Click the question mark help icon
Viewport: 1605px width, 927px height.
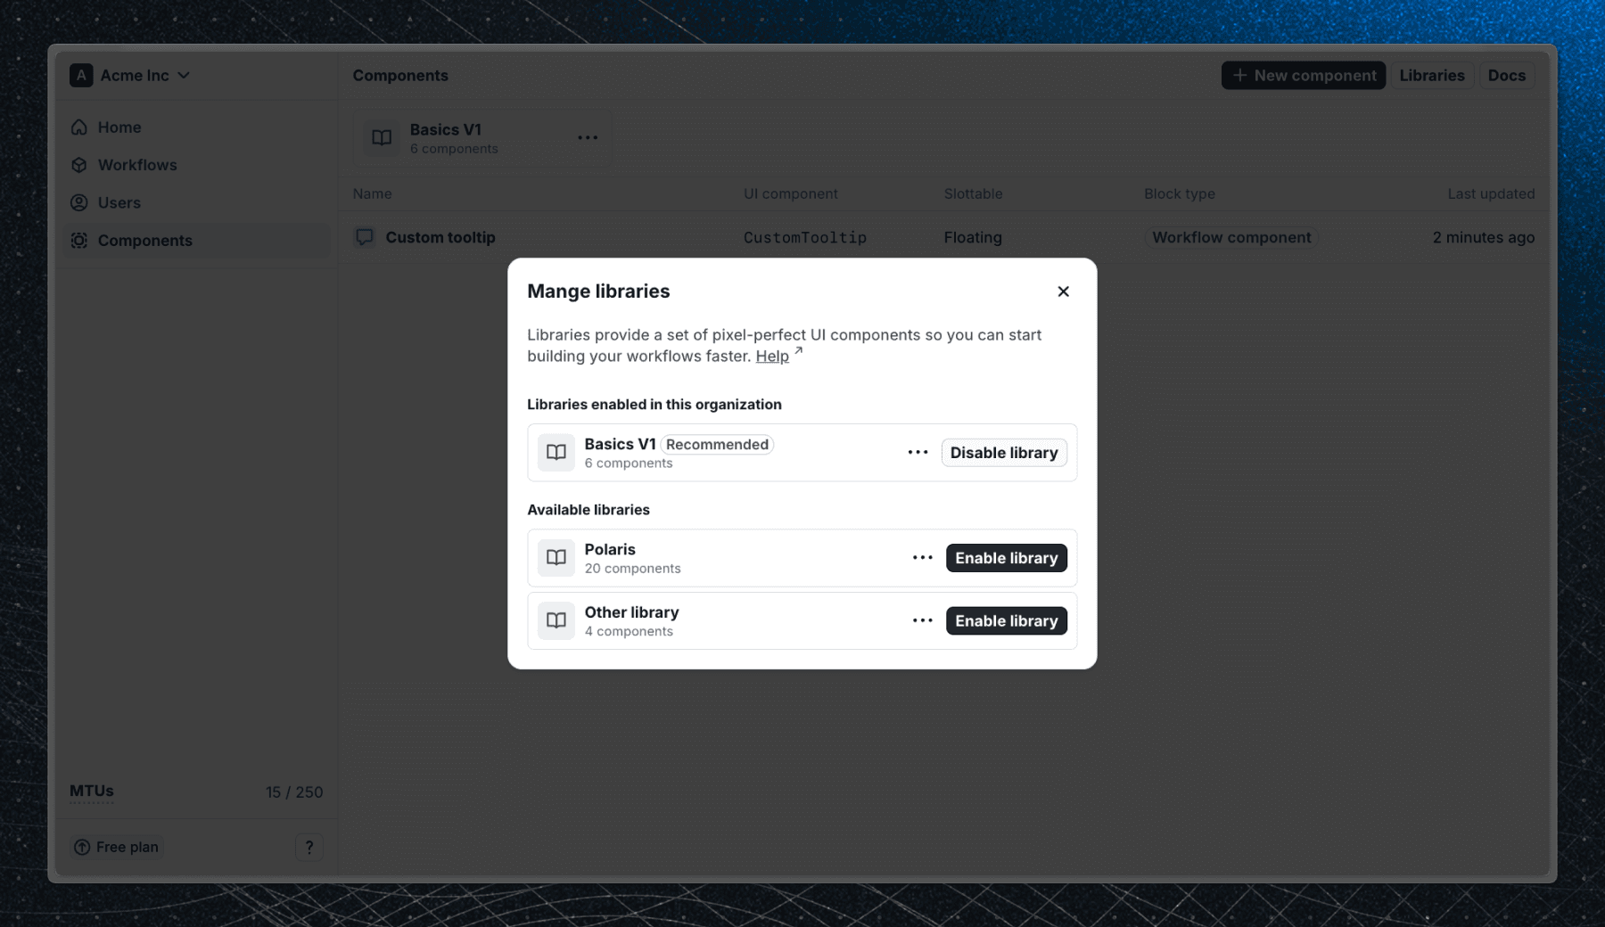309,848
